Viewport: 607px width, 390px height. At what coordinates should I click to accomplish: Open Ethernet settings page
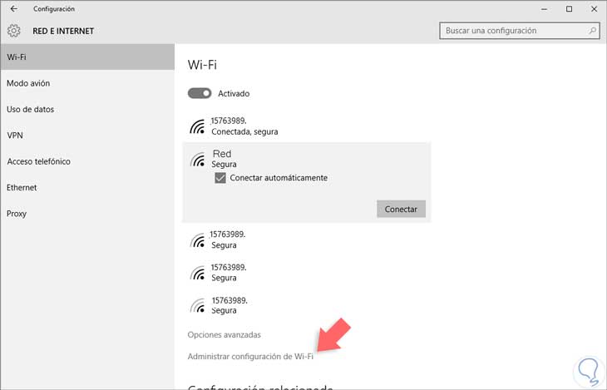point(22,188)
